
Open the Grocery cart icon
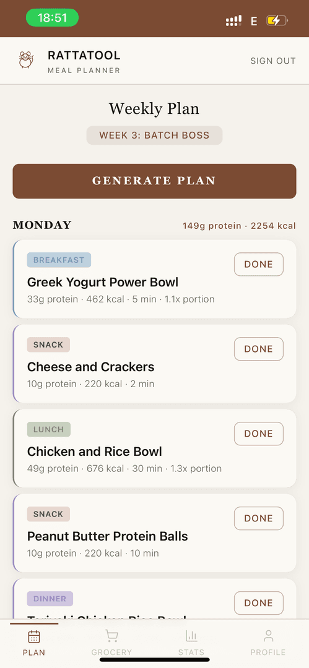click(111, 636)
